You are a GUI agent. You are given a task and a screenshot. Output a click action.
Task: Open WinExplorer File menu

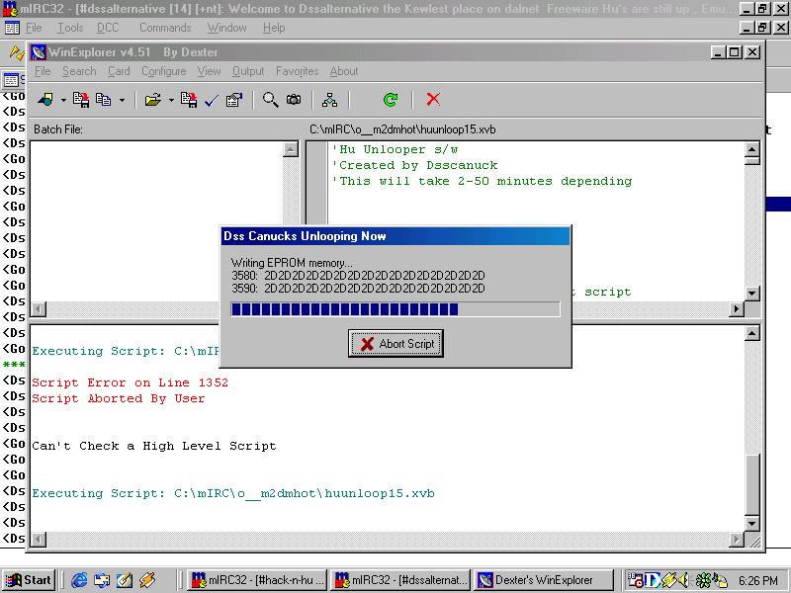(x=43, y=71)
